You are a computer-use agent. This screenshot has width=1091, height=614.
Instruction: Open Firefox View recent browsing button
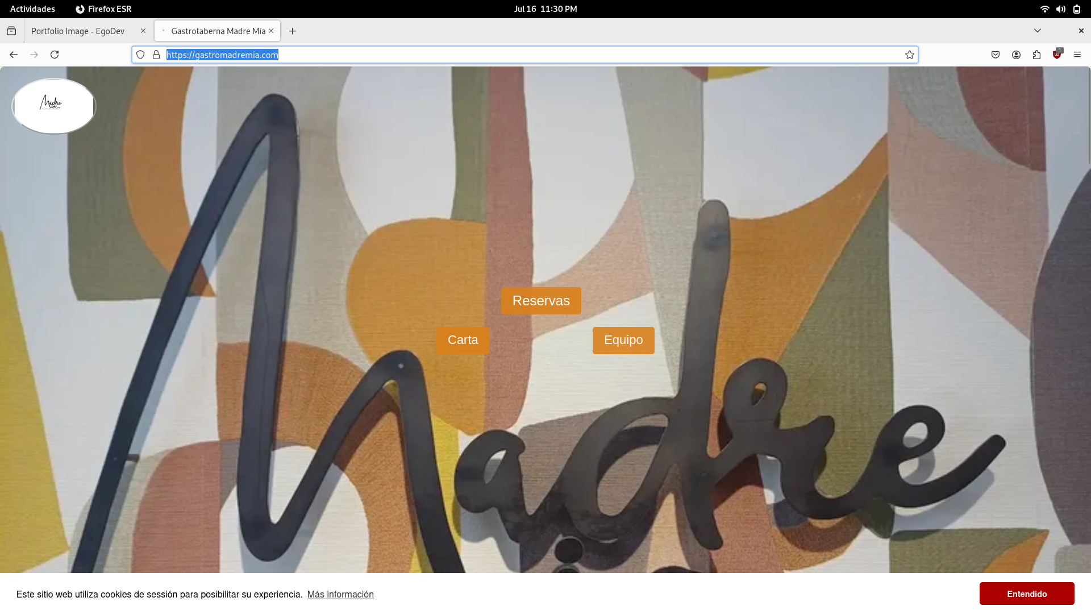point(11,31)
